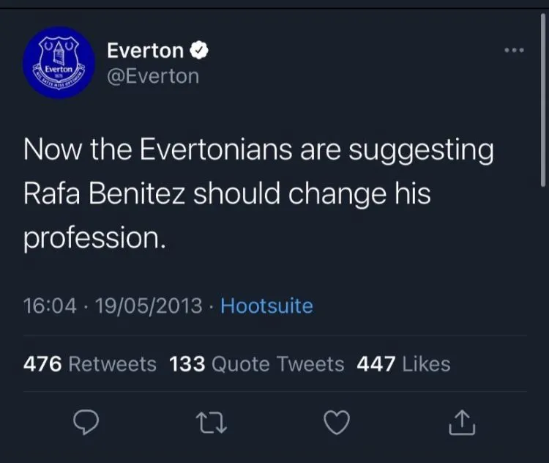
Task: View the 476 Retweets list
Action: point(90,363)
